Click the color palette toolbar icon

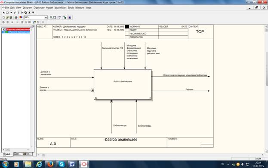coord(21,18)
